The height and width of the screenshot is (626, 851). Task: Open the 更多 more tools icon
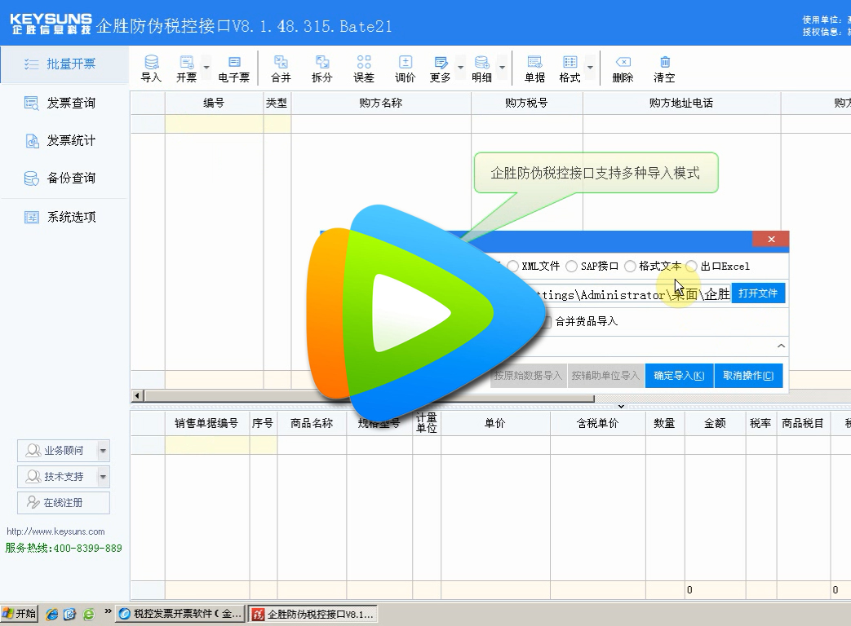point(440,68)
